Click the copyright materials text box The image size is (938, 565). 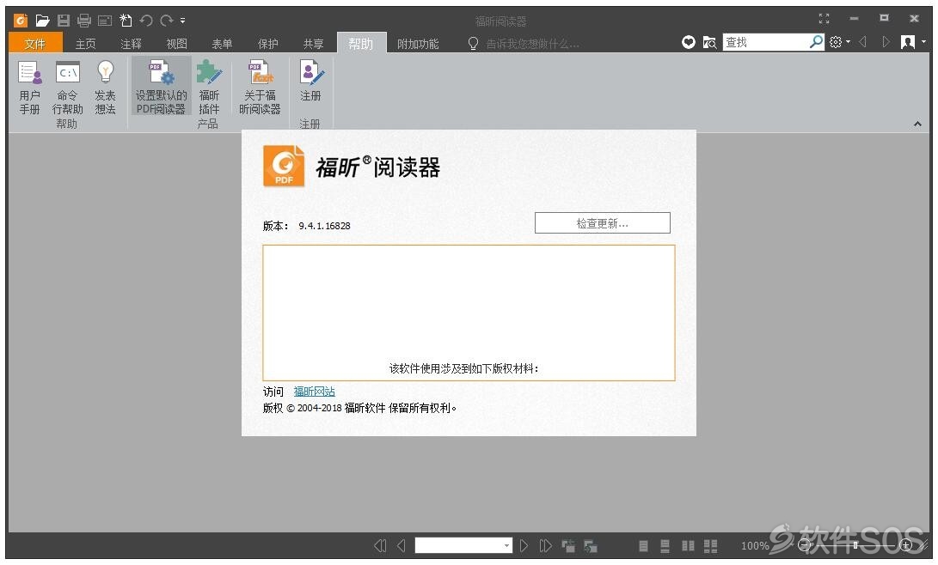[x=469, y=313]
